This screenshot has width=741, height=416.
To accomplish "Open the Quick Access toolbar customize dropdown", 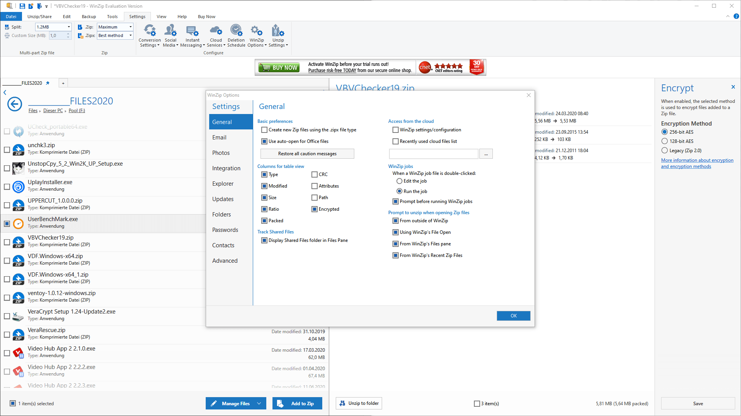I will [x=46, y=6].
